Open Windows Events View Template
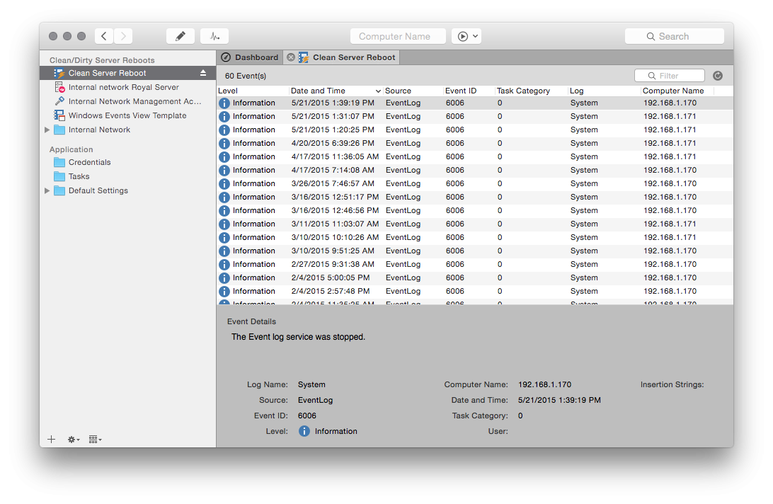 pos(127,115)
